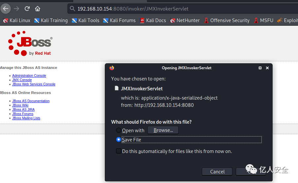Screen dimensions: 298x183
Task: Close the Opening JMXInvokerServlet dialog
Action: [267, 68]
